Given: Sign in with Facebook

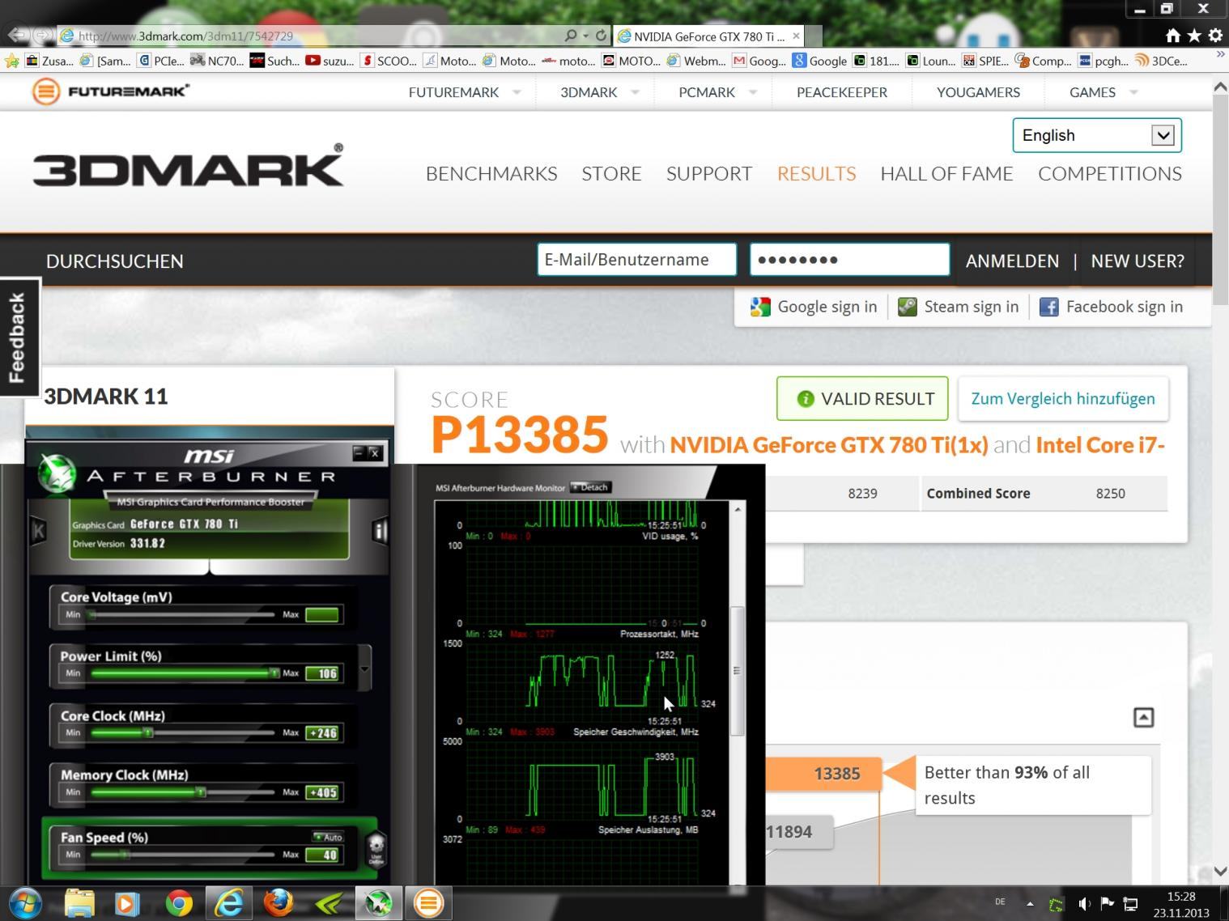Looking at the screenshot, I should coord(1112,307).
